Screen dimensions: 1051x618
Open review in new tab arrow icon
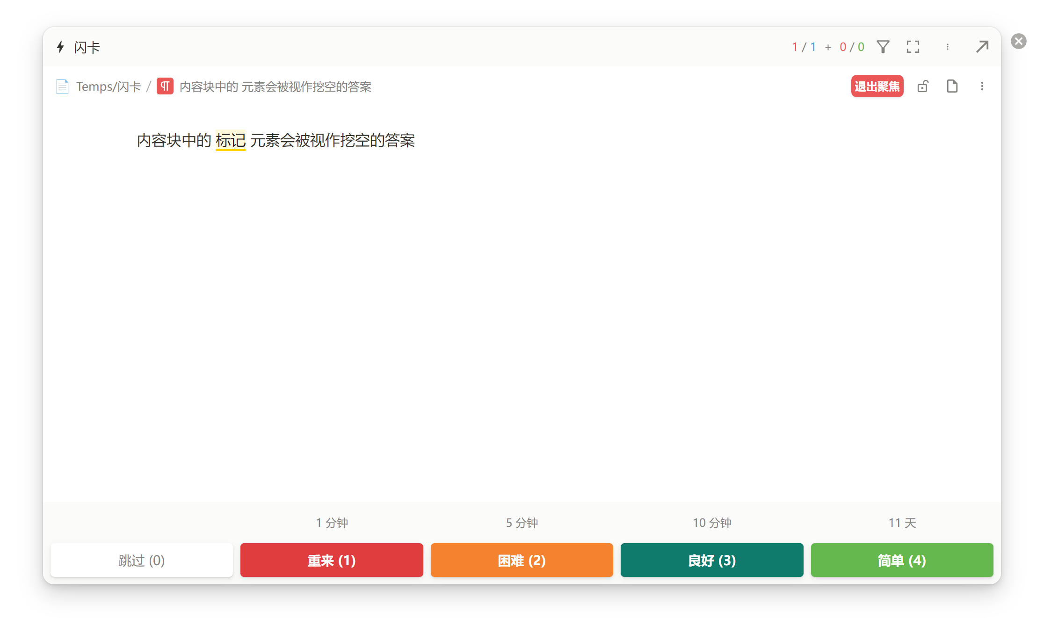point(982,47)
